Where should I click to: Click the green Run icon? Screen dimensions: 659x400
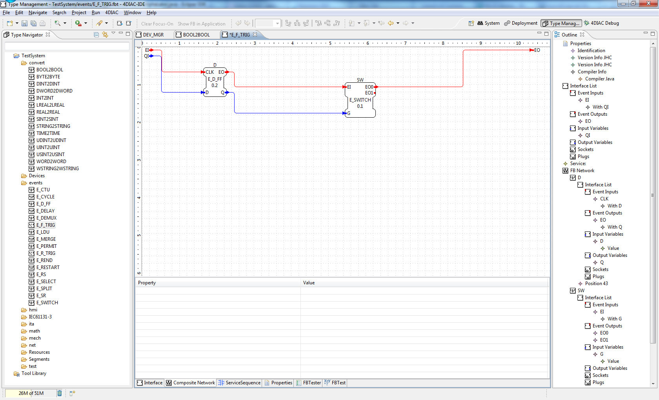[x=78, y=24]
